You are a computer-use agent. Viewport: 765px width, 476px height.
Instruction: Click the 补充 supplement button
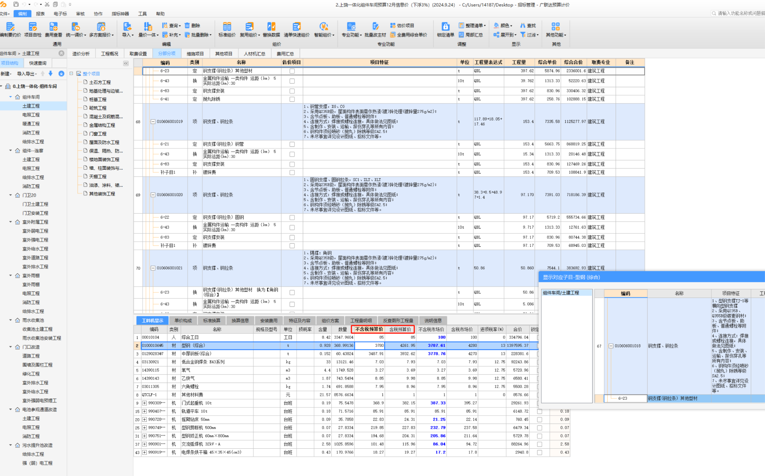coord(171,34)
